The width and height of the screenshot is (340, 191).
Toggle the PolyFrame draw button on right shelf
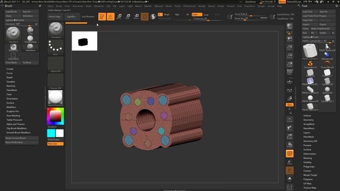(290, 153)
